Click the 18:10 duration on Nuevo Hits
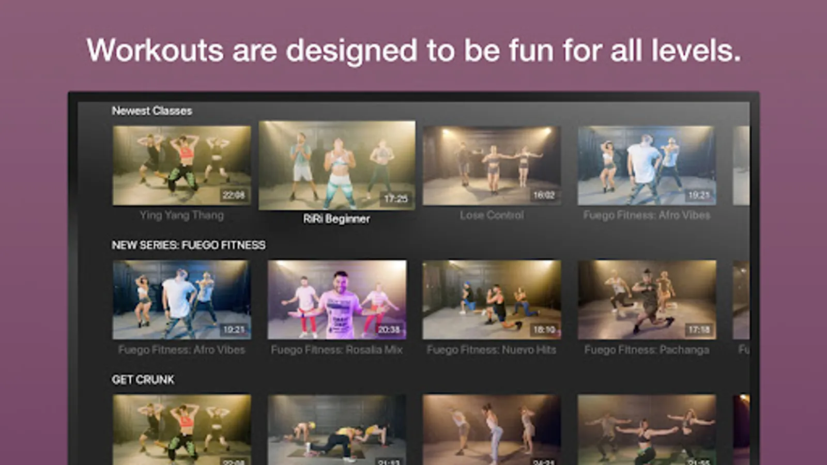The image size is (827, 465). (544, 329)
